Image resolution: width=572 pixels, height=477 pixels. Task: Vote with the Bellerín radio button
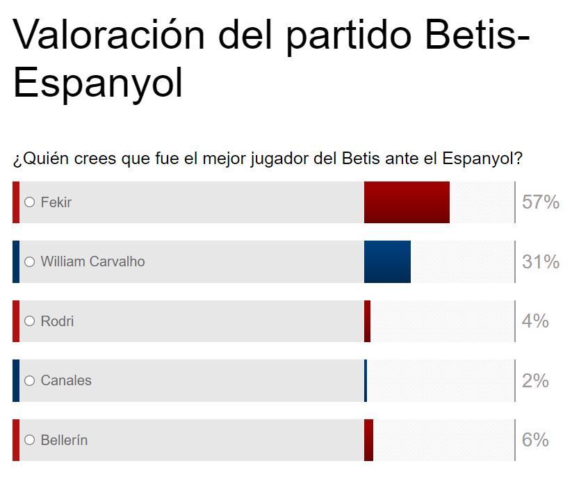pyautogui.click(x=30, y=440)
